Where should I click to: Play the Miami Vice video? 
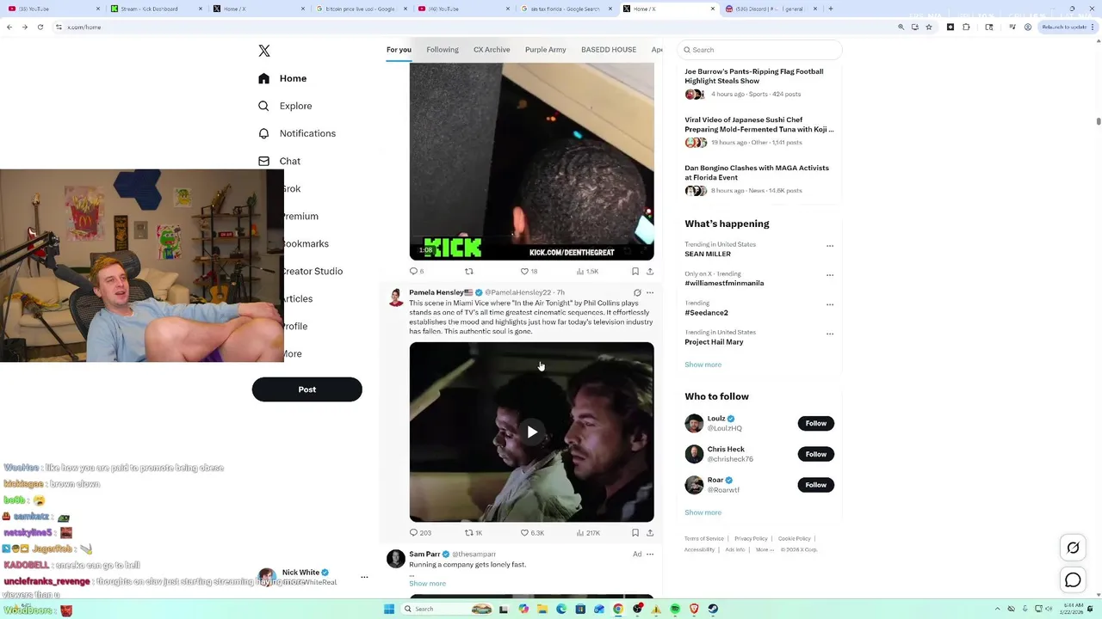532,432
